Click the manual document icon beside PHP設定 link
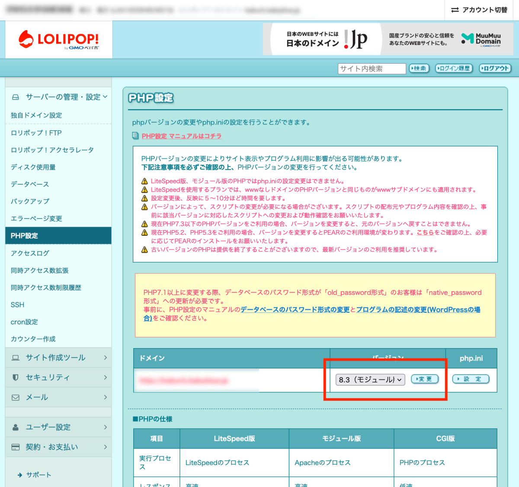Screen dimensions: 519x487 (x=135, y=136)
